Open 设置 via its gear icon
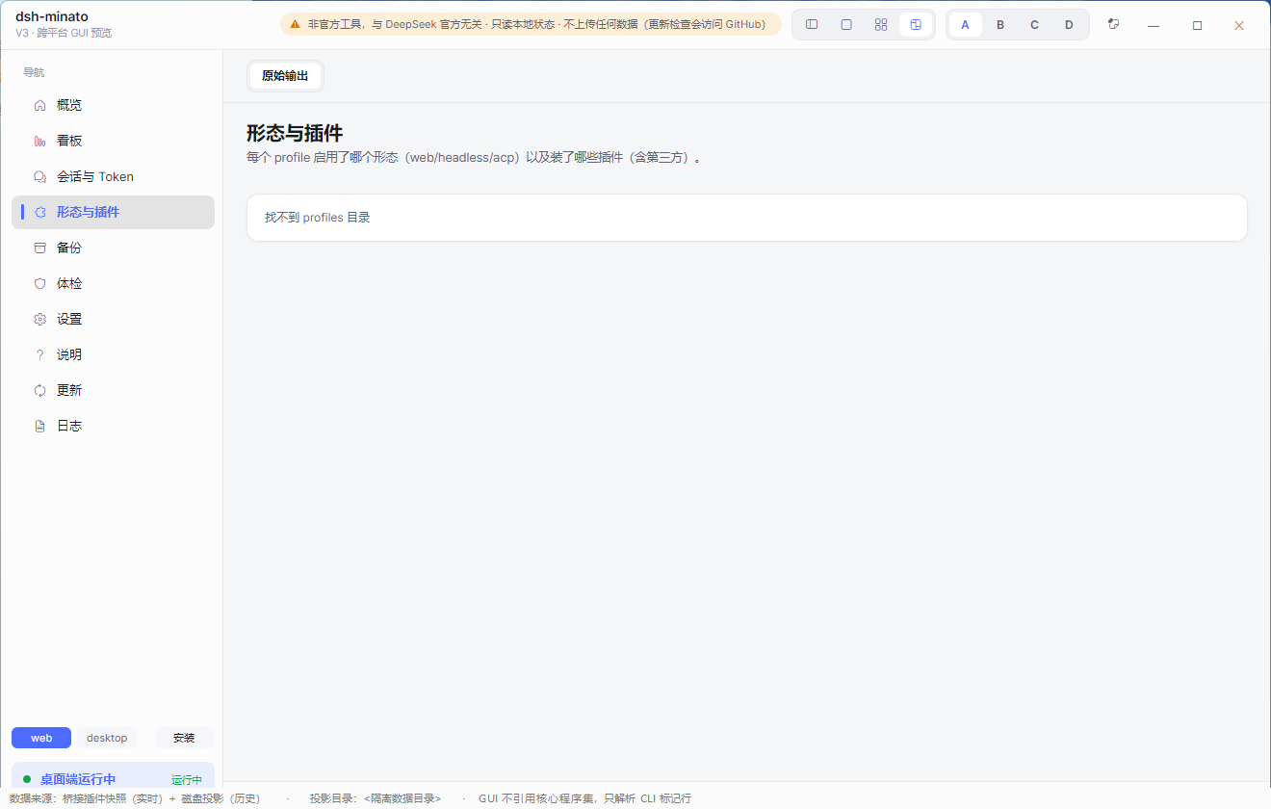The height and width of the screenshot is (809, 1271). [x=39, y=319]
